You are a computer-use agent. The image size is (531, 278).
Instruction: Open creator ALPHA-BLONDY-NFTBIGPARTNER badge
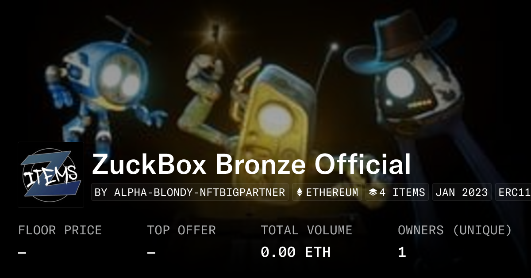[x=190, y=192]
